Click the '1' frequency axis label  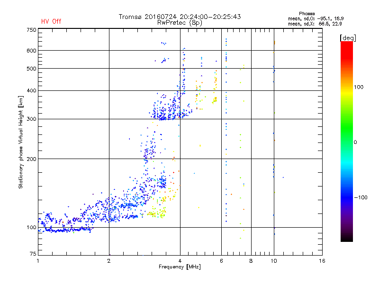(38, 261)
